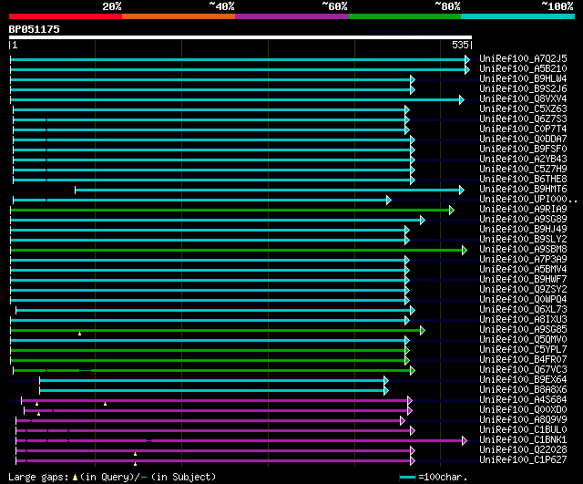
Task: Select the UniRef100_B9HJ49 label
Action: point(523,230)
